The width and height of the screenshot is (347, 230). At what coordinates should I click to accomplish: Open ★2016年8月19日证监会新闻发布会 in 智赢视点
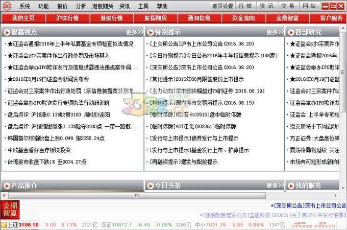tap(48, 79)
